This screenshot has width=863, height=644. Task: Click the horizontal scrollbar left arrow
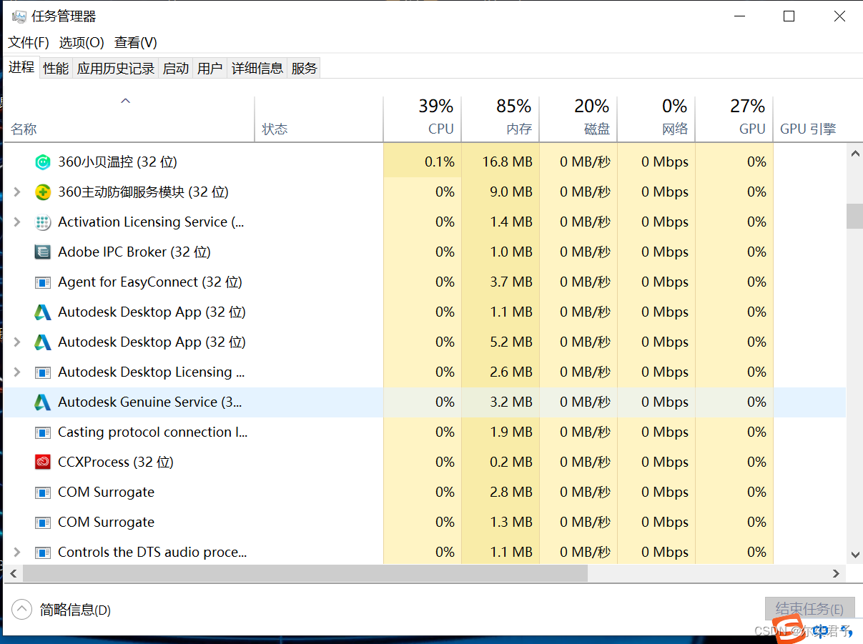pos(12,573)
